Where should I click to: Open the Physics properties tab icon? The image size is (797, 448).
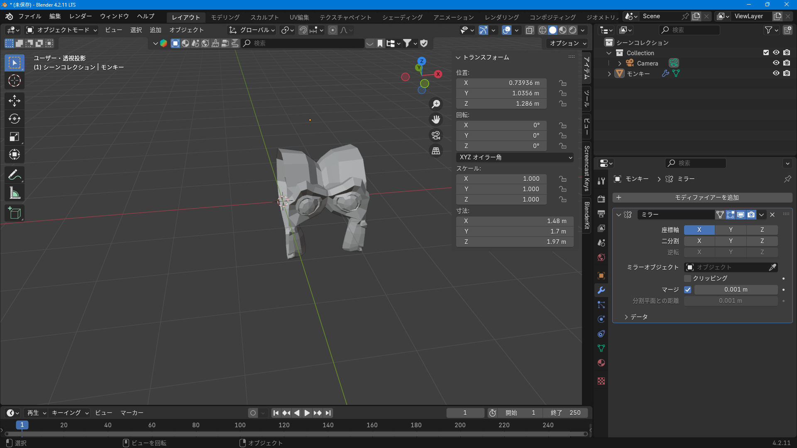(x=601, y=319)
